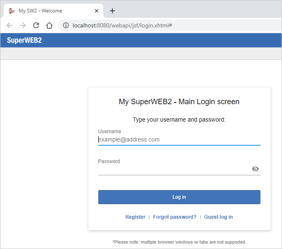The image size is (282, 249).
Task: Click the browser forward arrow
Action: (x=23, y=25)
